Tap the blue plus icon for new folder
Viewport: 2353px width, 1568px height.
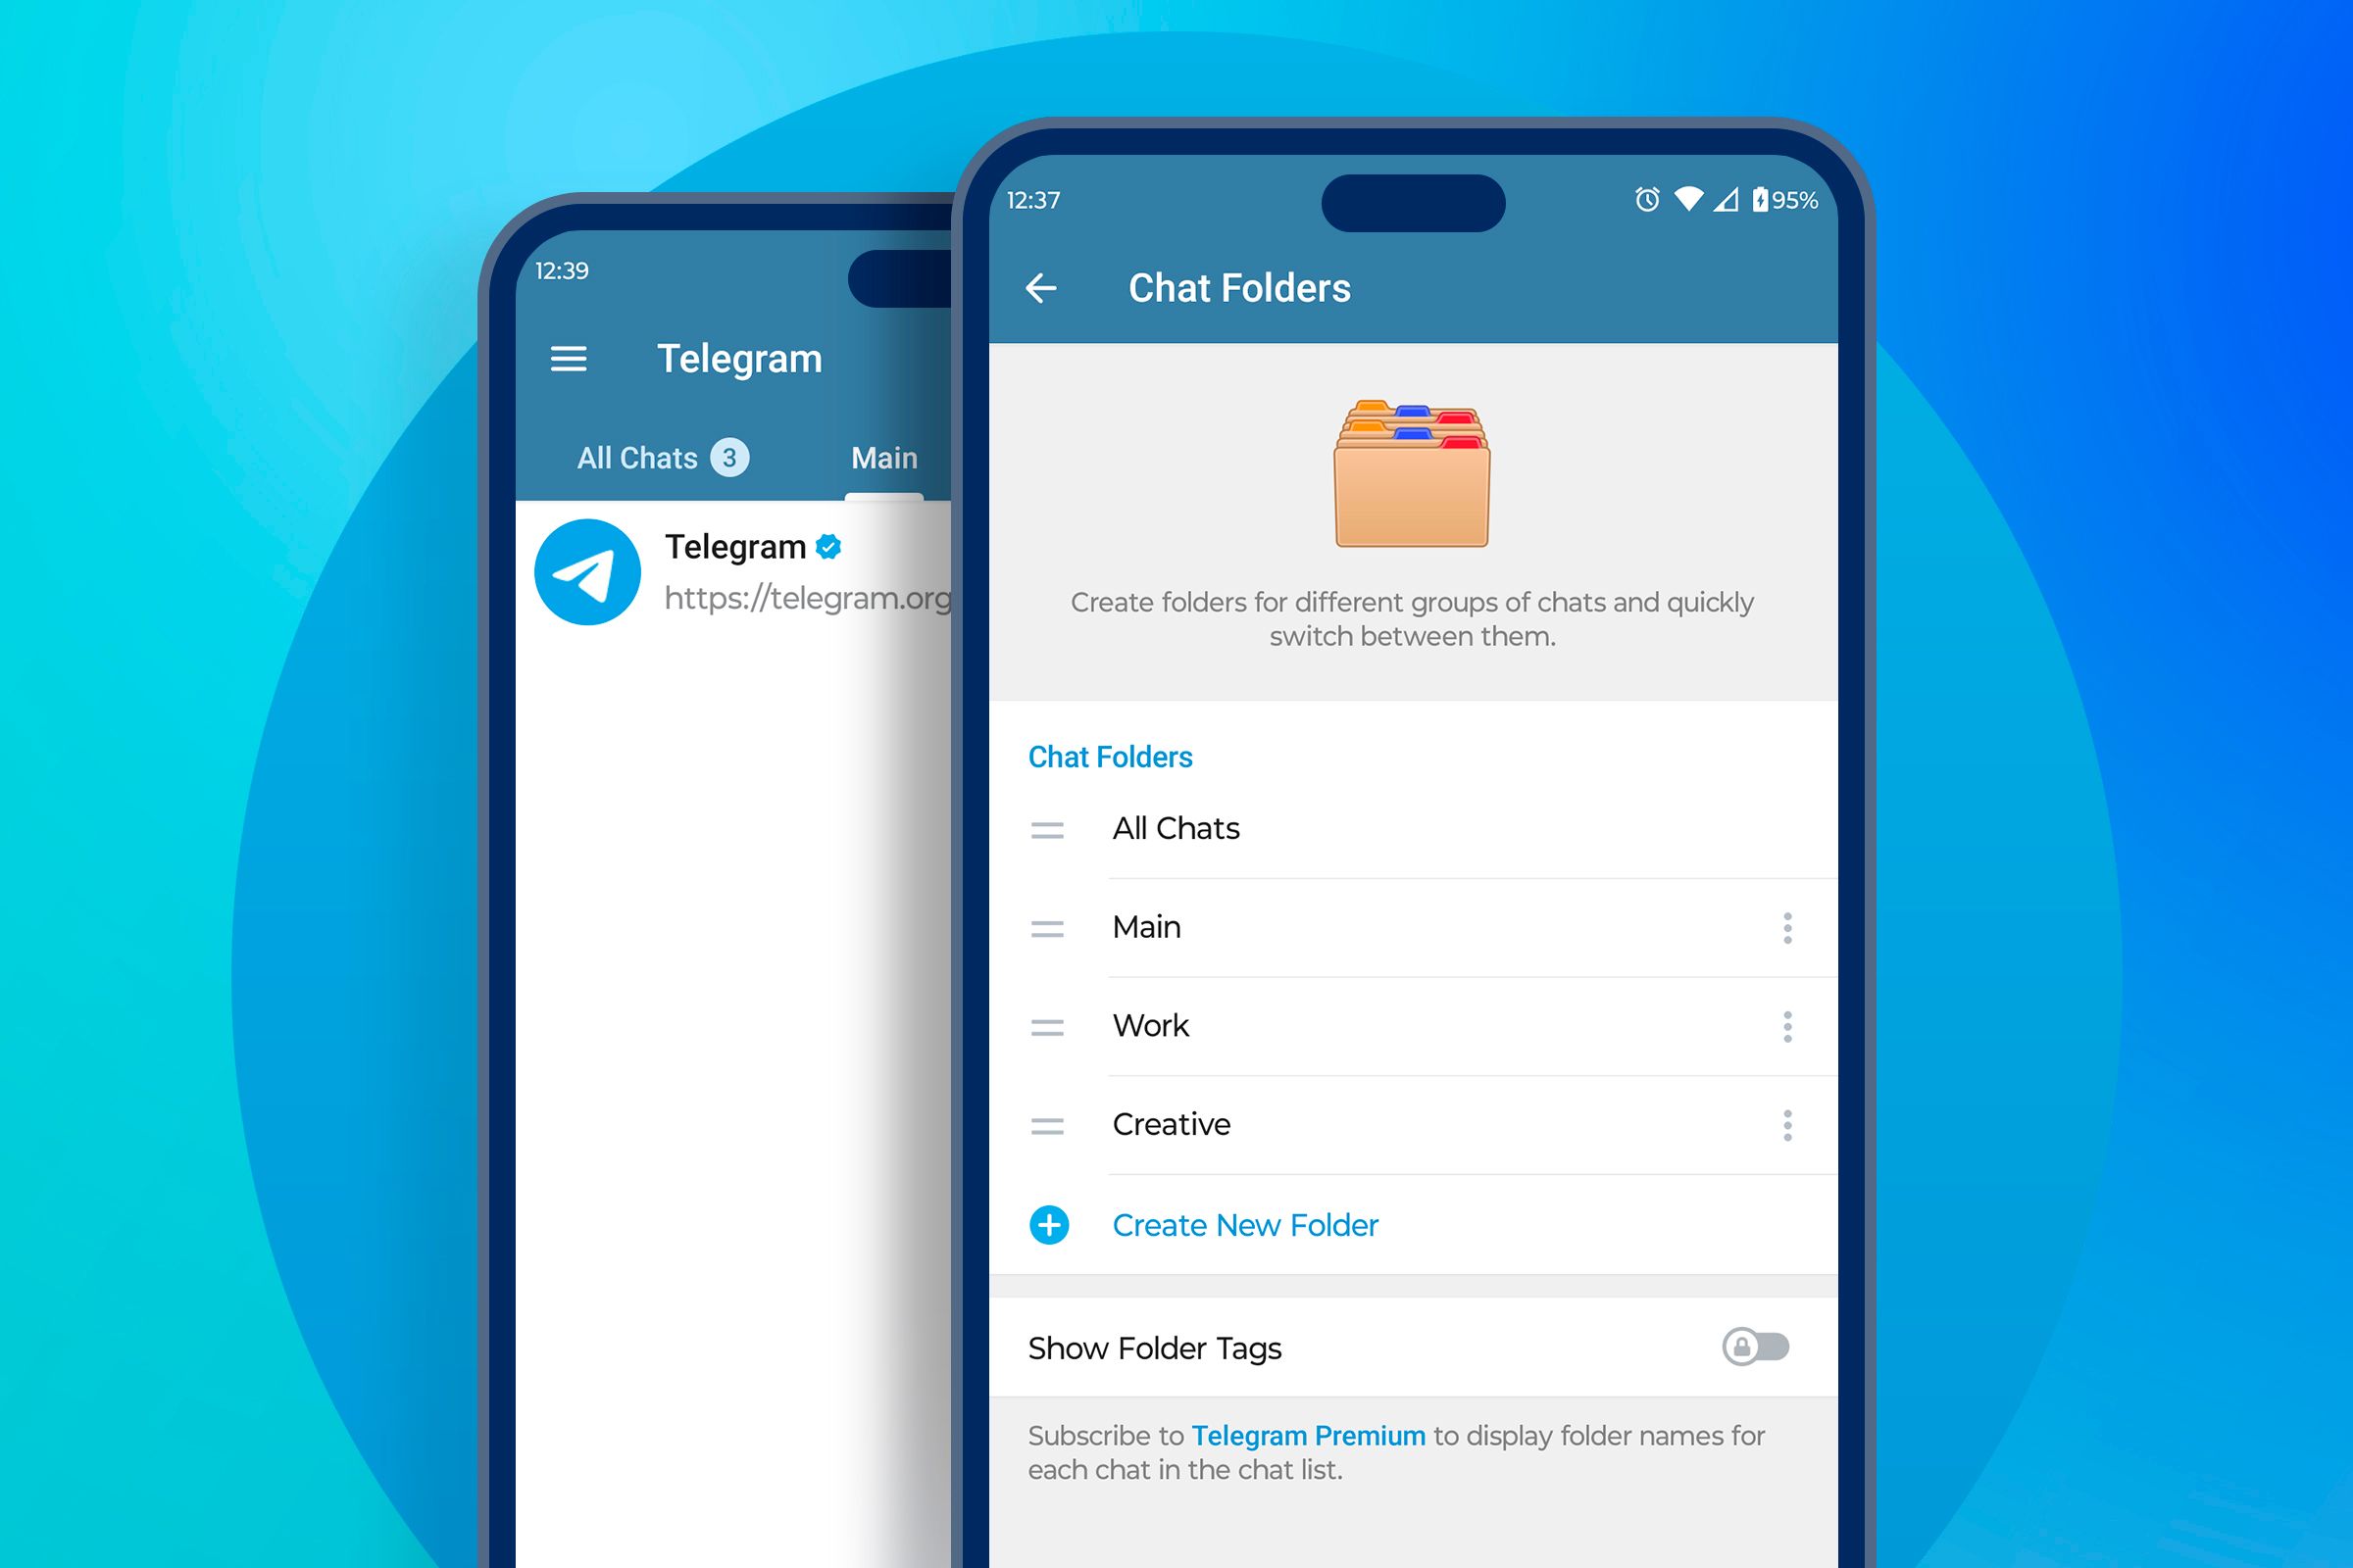click(1049, 1223)
